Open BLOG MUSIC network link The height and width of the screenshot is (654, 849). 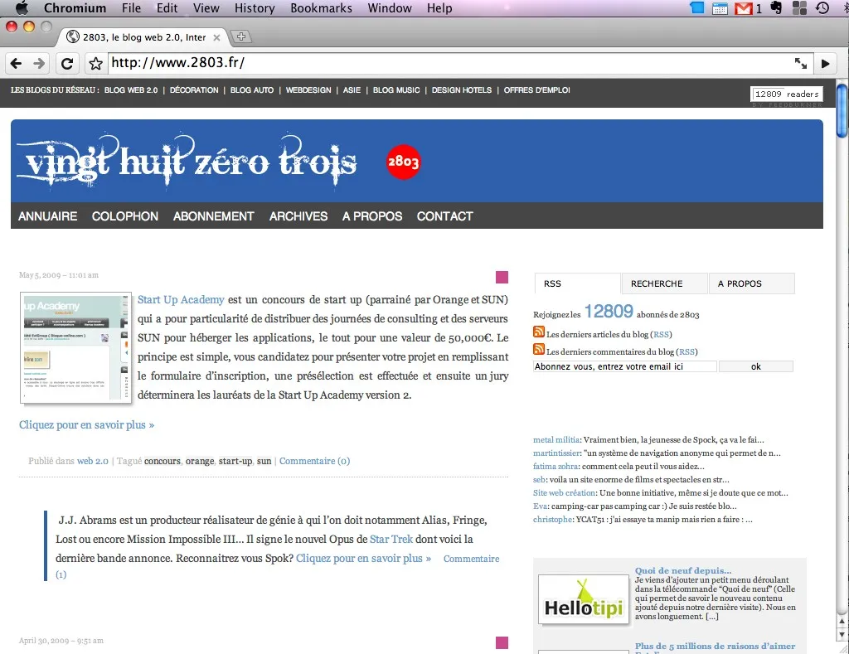pyautogui.click(x=396, y=90)
